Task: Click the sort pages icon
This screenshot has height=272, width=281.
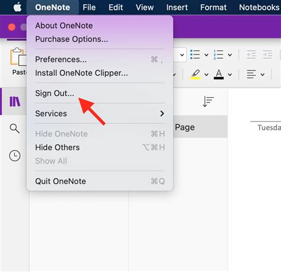Action: click(208, 101)
